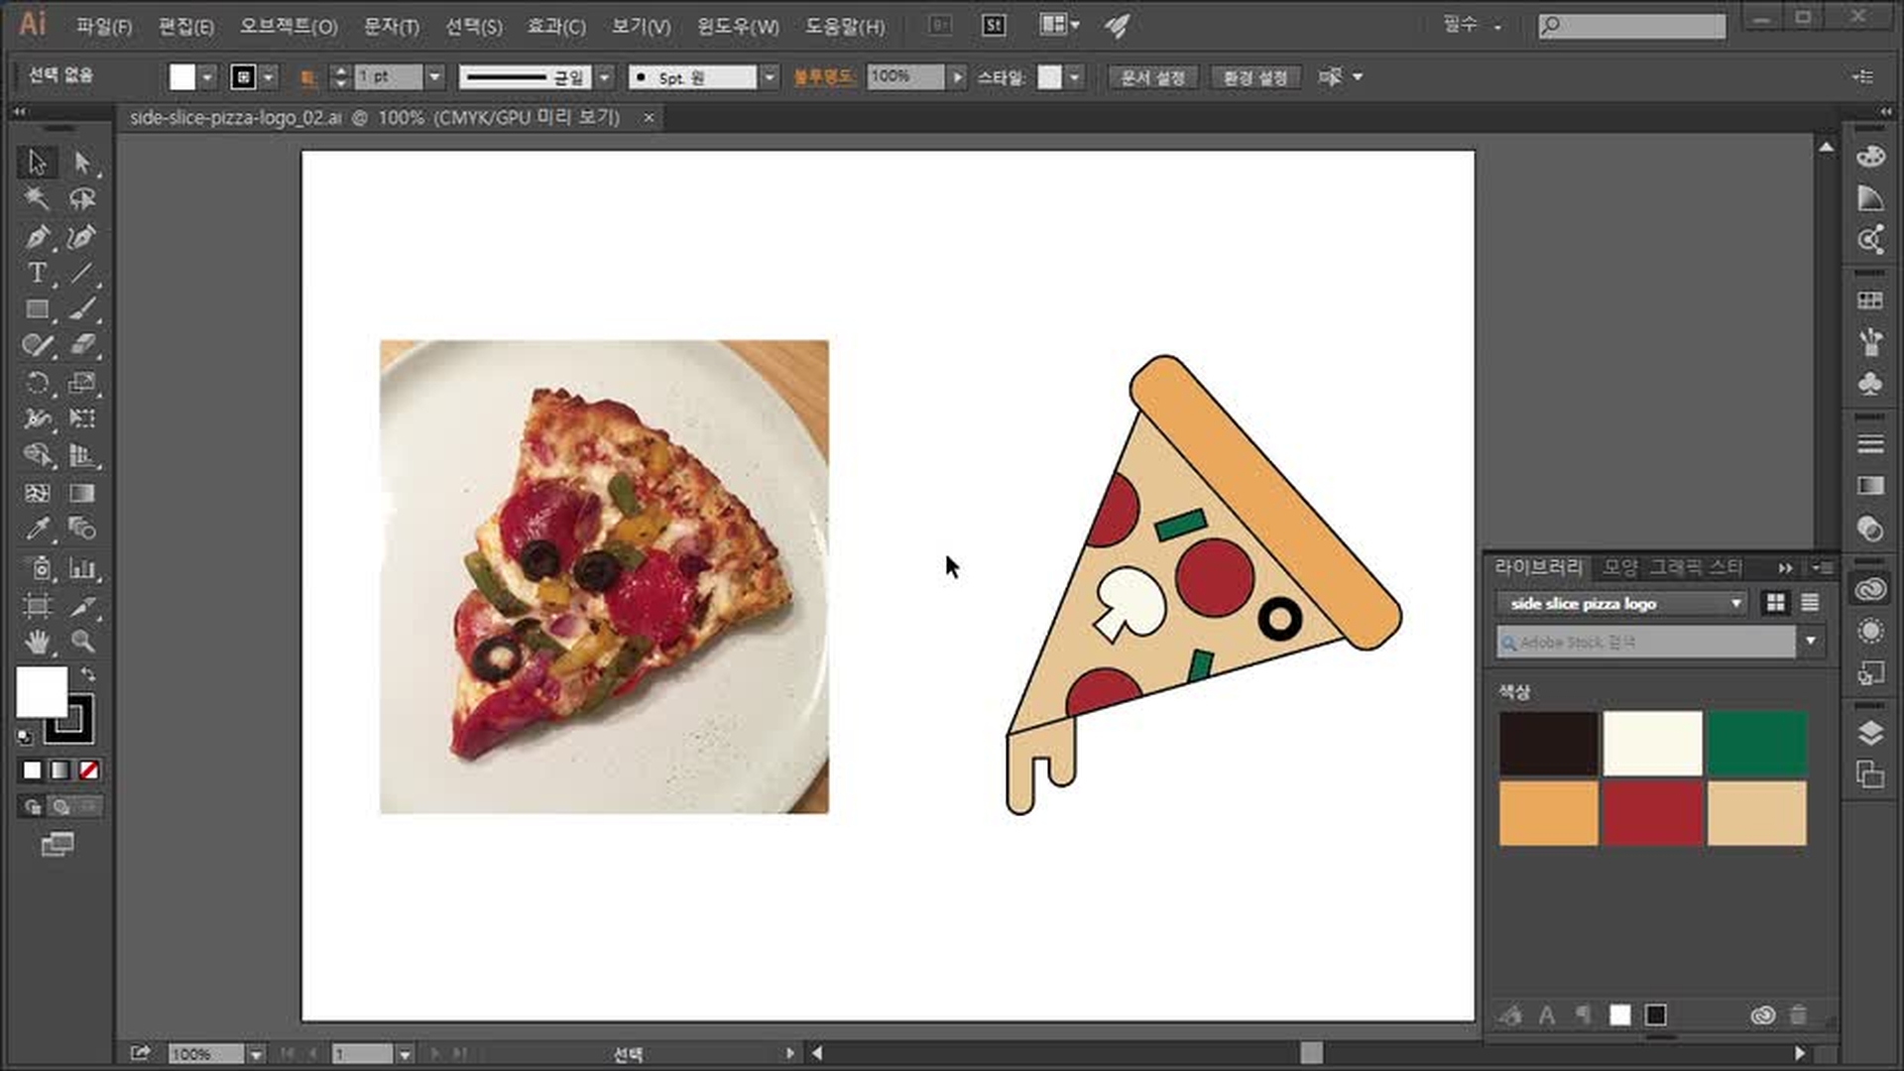The width and height of the screenshot is (1904, 1071).
Task: Expand the library name dropdown
Action: tap(1735, 603)
